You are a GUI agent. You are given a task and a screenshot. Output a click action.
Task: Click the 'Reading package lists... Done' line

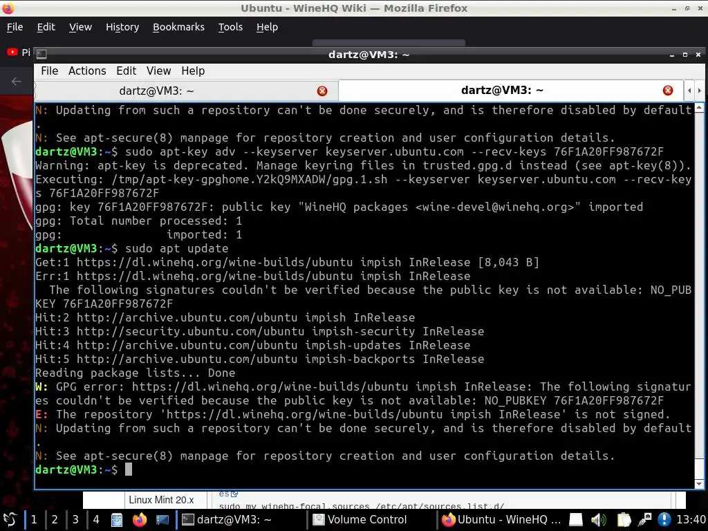pyautogui.click(x=135, y=373)
